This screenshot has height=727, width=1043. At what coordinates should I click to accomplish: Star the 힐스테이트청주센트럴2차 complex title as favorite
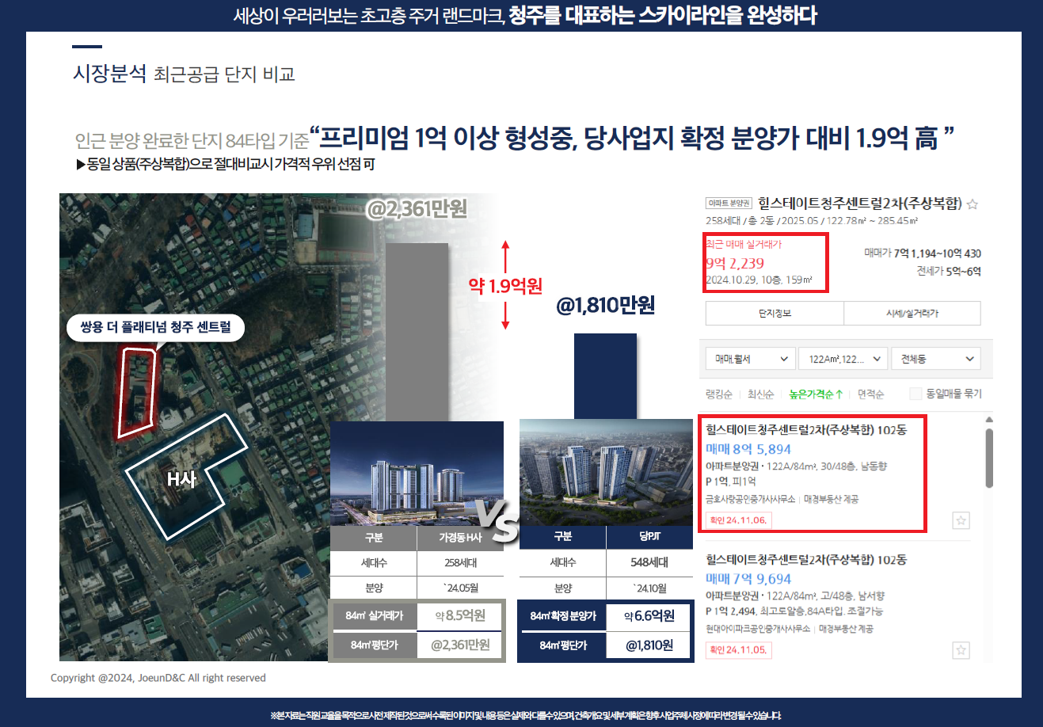coord(973,204)
